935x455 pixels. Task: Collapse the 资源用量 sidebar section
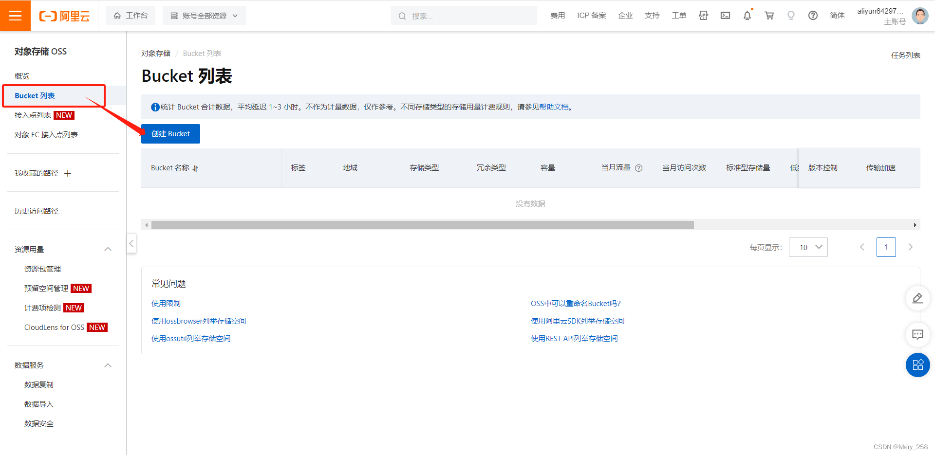click(108, 249)
